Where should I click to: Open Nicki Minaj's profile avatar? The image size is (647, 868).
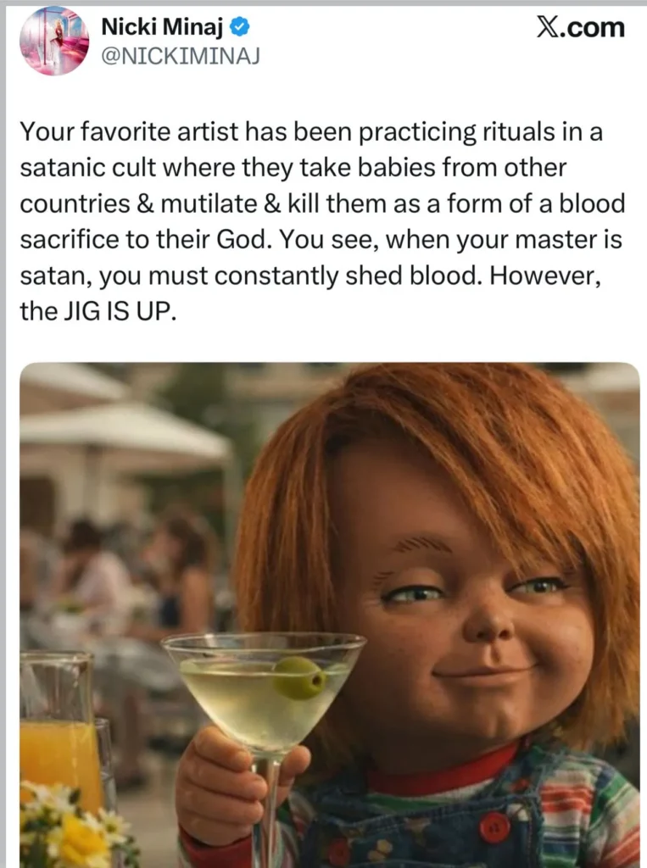54,41
